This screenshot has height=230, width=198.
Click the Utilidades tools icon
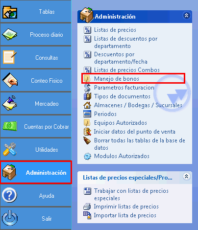point(10,149)
